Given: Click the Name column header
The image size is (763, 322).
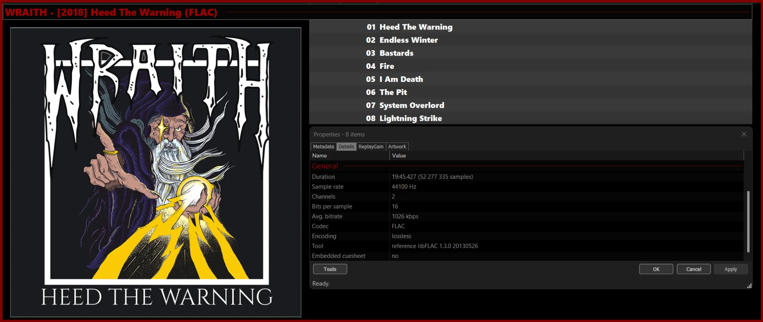Looking at the screenshot, I should click(x=350, y=156).
